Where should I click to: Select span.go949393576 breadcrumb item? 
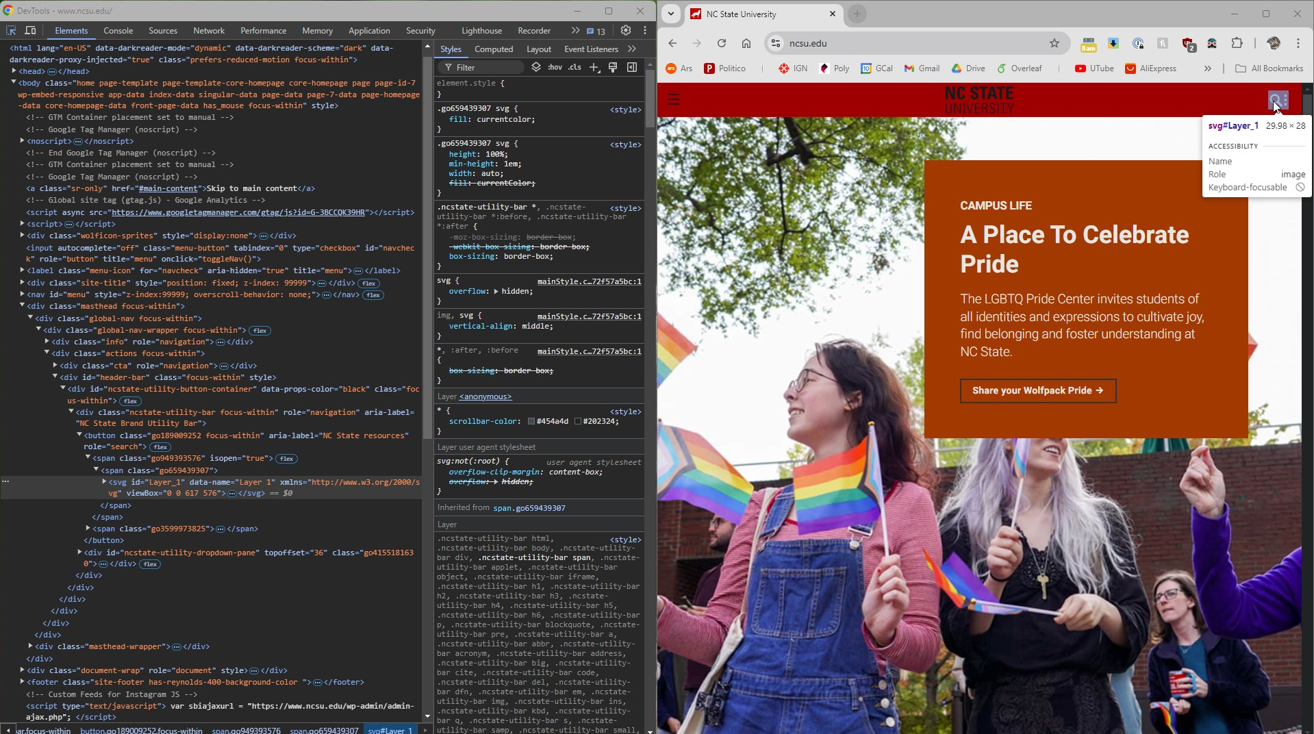click(247, 730)
